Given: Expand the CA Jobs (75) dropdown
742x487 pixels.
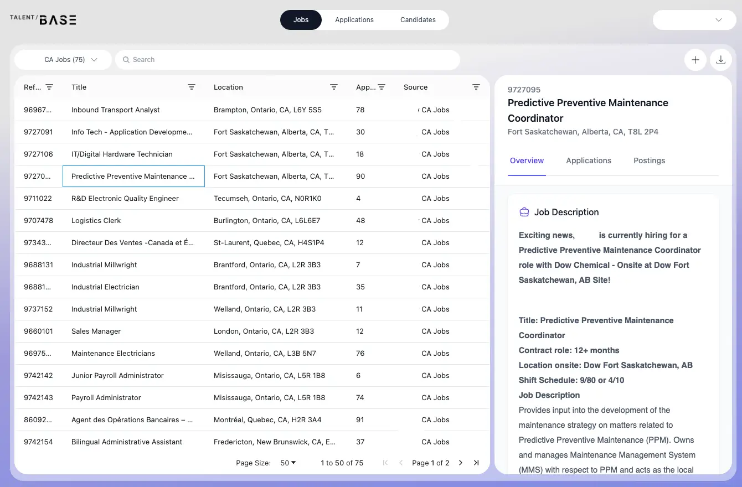Looking at the screenshot, I should click(x=63, y=60).
